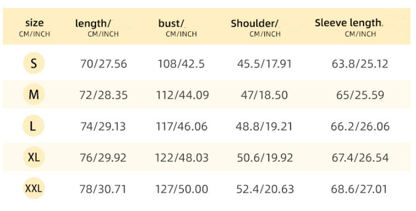Click the size column header

coord(34,28)
